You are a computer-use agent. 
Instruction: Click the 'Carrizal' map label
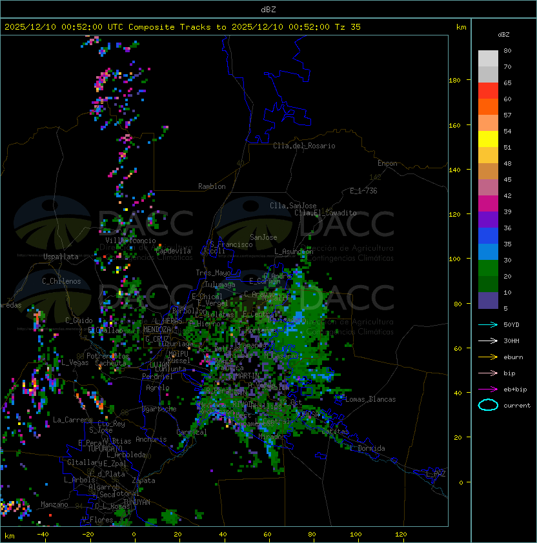tap(192, 432)
